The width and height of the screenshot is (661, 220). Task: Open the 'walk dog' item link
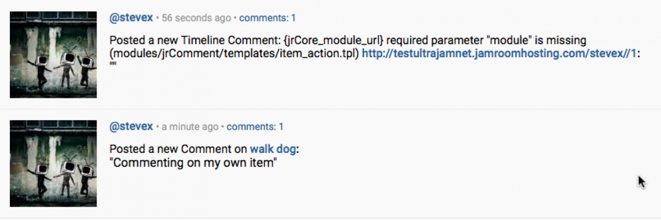point(273,149)
